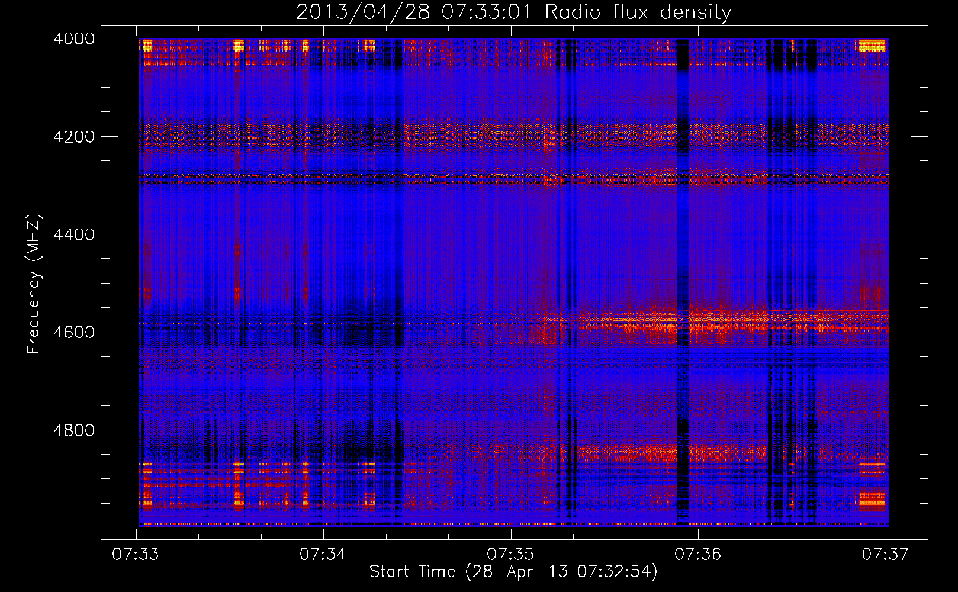
Task: Click the '4800' frequency tick label
Action: (x=74, y=430)
